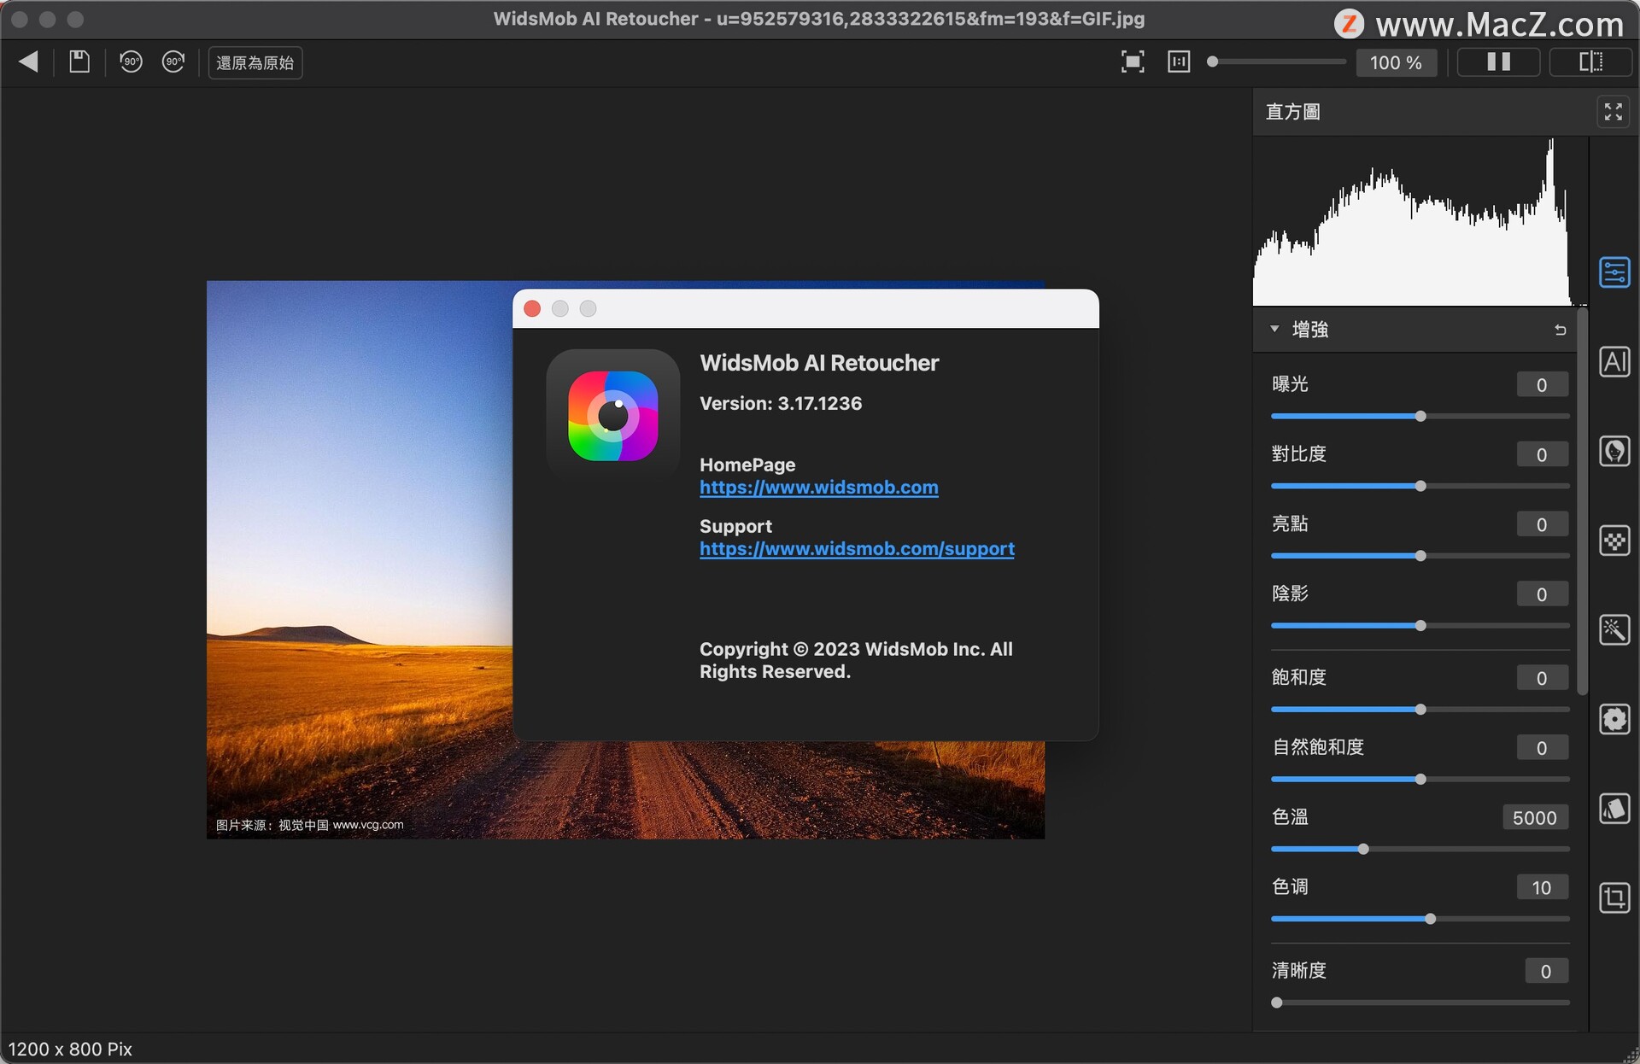This screenshot has height=1064, width=1640.
Task: Open the widsmob.com/support link
Action: click(x=857, y=549)
